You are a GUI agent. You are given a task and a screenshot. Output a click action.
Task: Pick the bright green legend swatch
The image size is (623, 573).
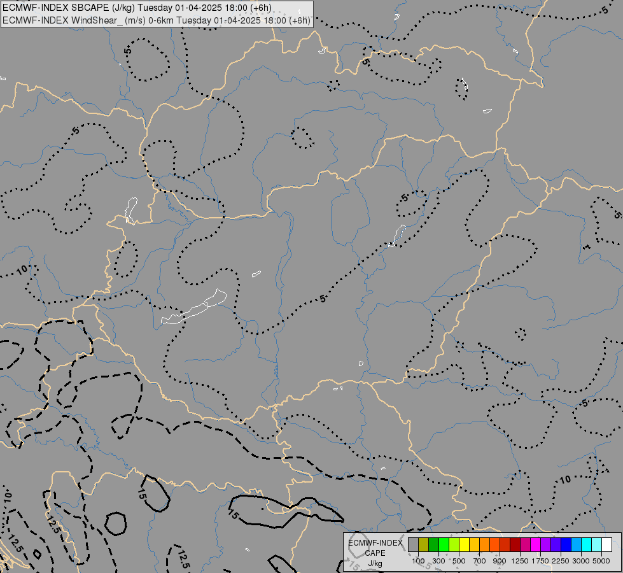(444, 545)
